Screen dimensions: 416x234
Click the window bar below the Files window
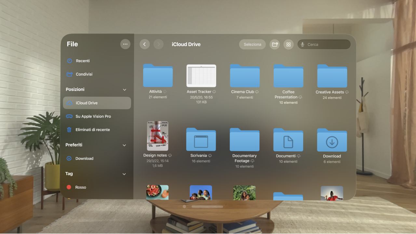click(x=207, y=206)
